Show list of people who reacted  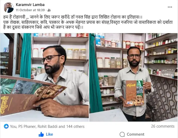(x=47, y=127)
